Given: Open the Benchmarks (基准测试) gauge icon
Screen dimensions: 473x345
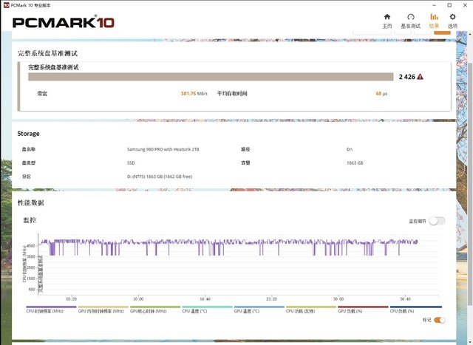Looking at the screenshot, I should (411, 17).
